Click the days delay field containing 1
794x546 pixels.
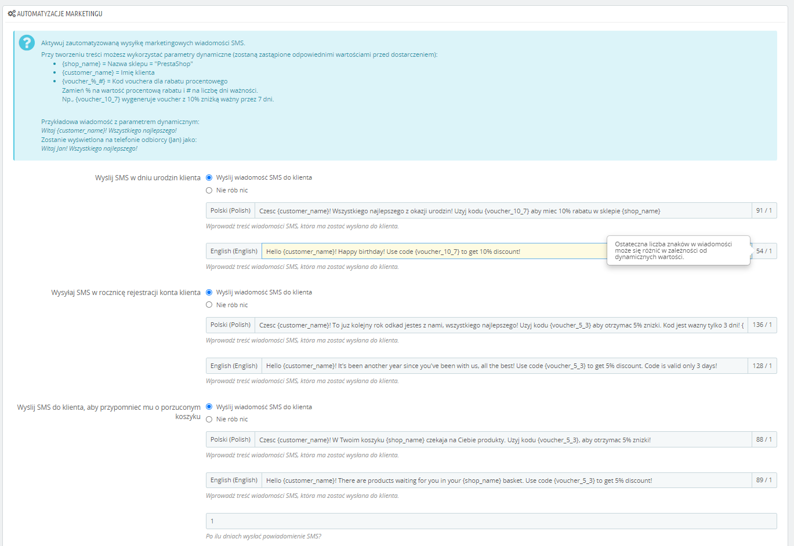491,521
